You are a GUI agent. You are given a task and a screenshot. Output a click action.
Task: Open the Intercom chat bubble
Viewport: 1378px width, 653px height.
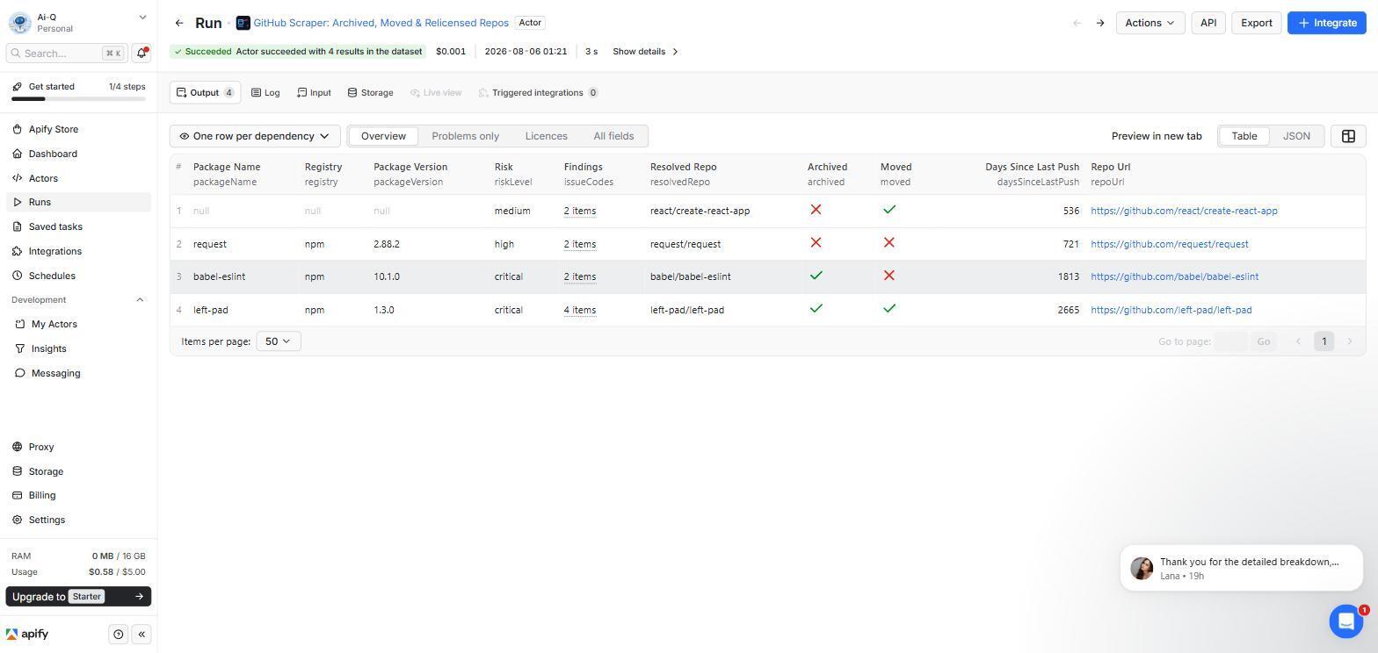pyautogui.click(x=1345, y=621)
